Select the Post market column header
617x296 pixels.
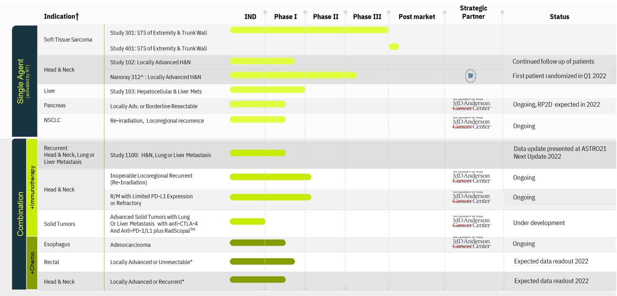click(x=416, y=17)
